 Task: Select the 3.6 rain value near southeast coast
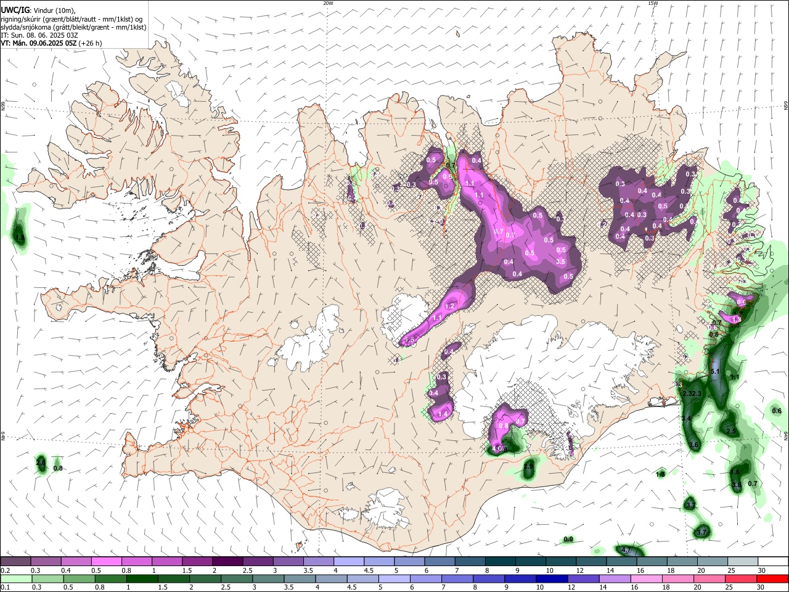point(693,445)
